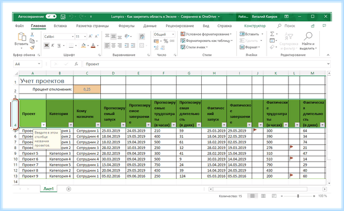Collapse the ribbon with the chevron
This screenshot has height=211, width=344.
pos(328,55)
